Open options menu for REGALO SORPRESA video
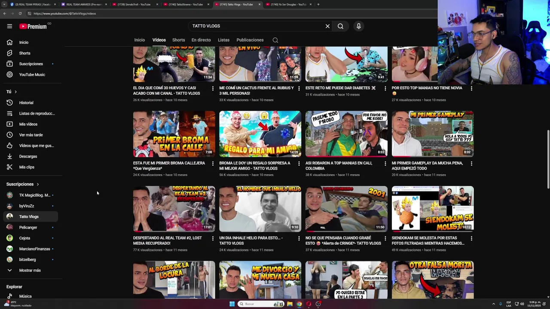Image resolution: width=550 pixels, height=309 pixels. pyautogui.click(x=299, y=164)
